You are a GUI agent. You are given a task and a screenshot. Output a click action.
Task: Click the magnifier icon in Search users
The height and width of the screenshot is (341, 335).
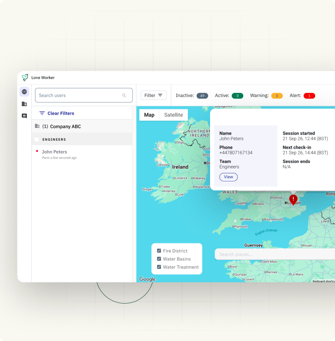click(x=124, y=96)
